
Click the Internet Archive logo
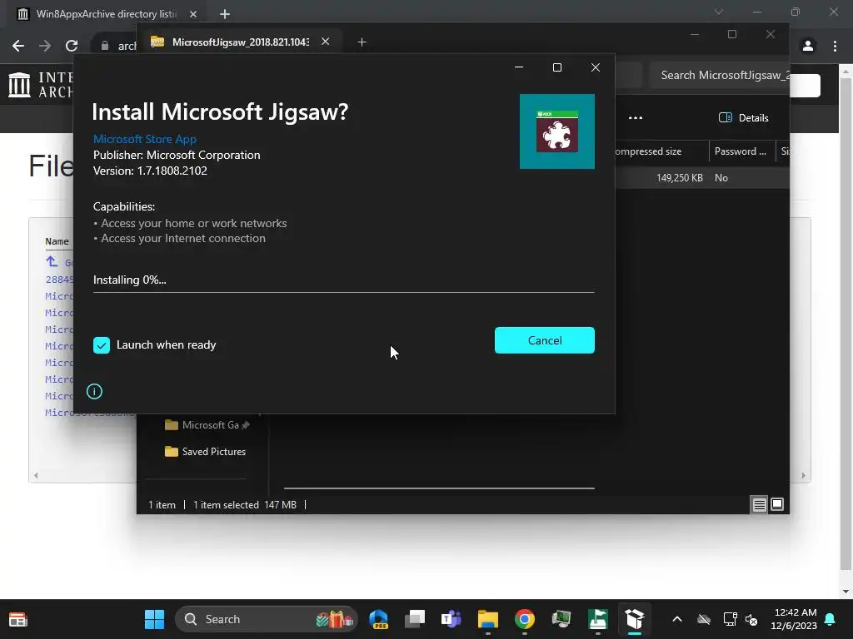tap(41, 86)
